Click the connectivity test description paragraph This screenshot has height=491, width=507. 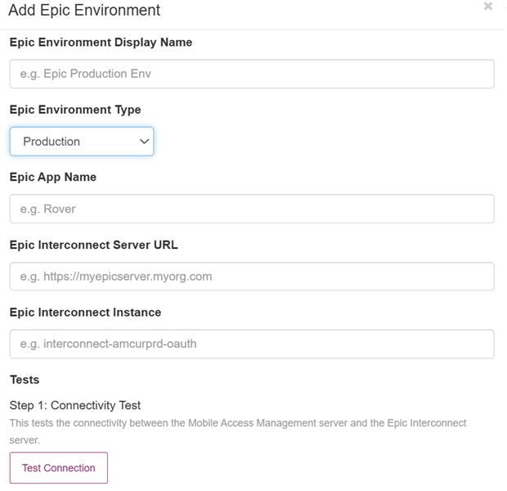tap(238, 431)
